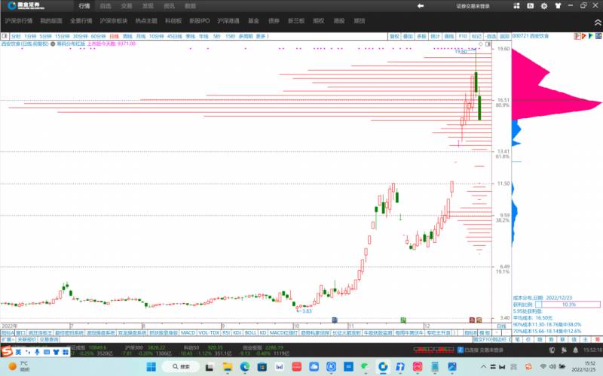Click the icon between grid and gear
Image resolution: width=603 pixels, height=376 pixels.
click(x=531, y=6)
